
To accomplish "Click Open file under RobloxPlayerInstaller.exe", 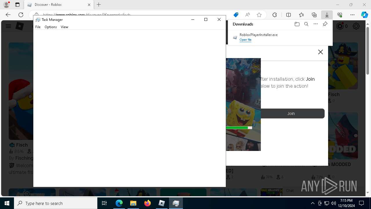I will 245,40.
